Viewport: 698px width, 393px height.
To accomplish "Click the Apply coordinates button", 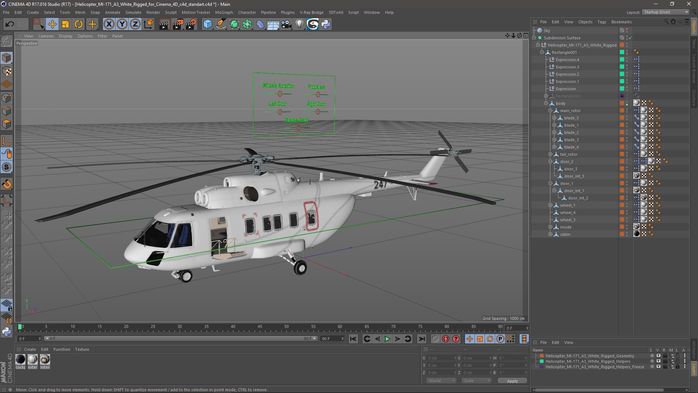I will tap(512, 381).
